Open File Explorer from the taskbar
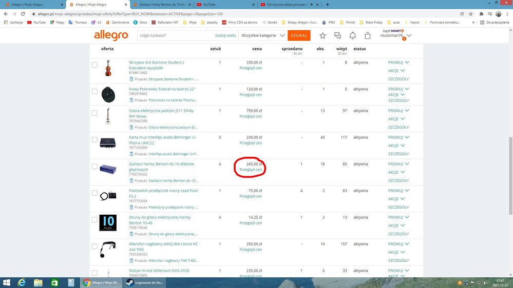 [38, 282]
